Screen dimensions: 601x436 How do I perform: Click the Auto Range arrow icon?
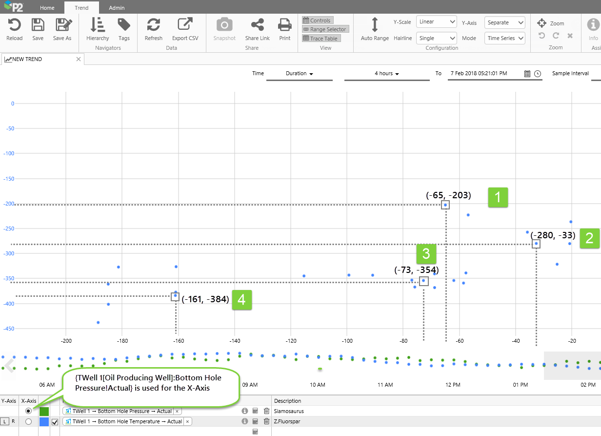375,25
